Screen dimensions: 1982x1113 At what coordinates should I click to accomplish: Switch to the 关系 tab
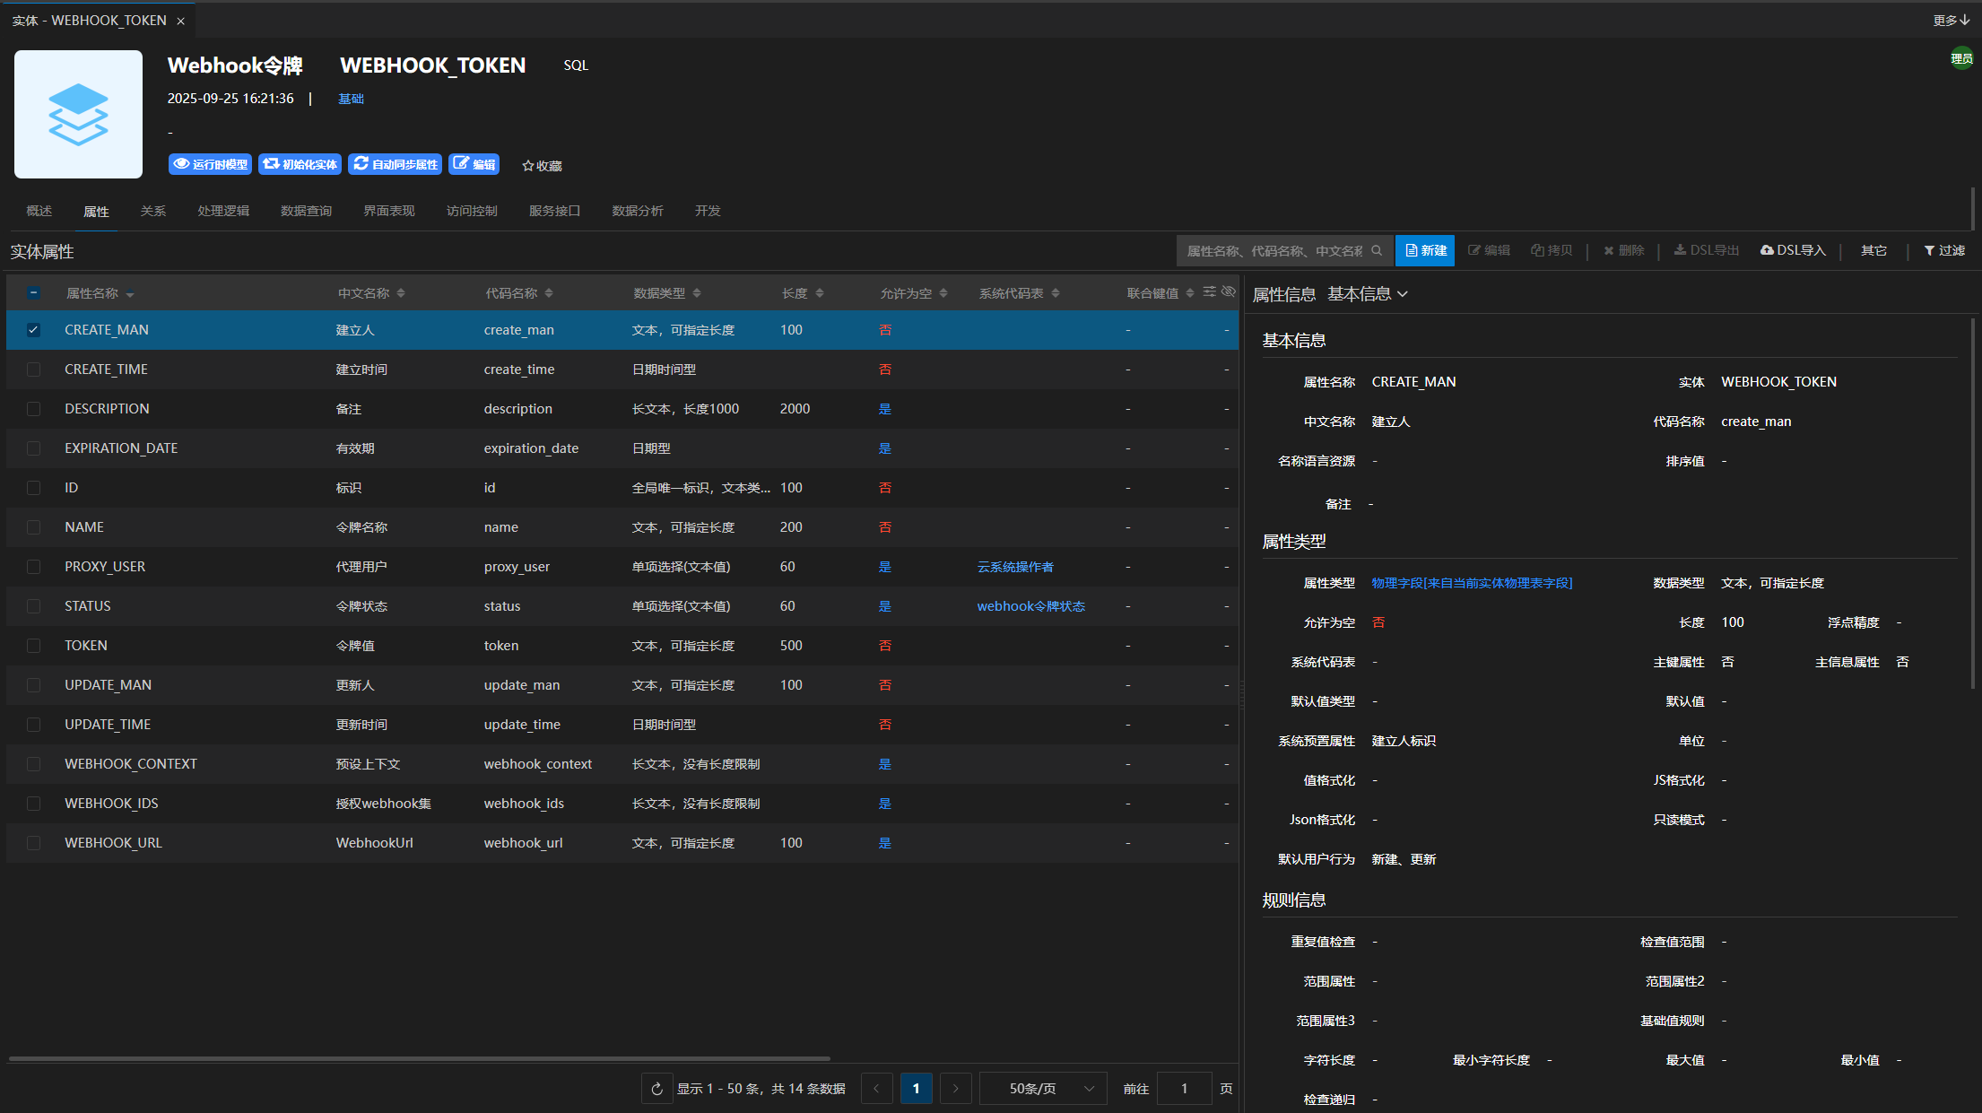[153, 211]
